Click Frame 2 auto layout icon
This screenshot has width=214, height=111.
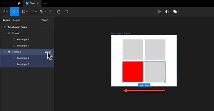(9, 52)
